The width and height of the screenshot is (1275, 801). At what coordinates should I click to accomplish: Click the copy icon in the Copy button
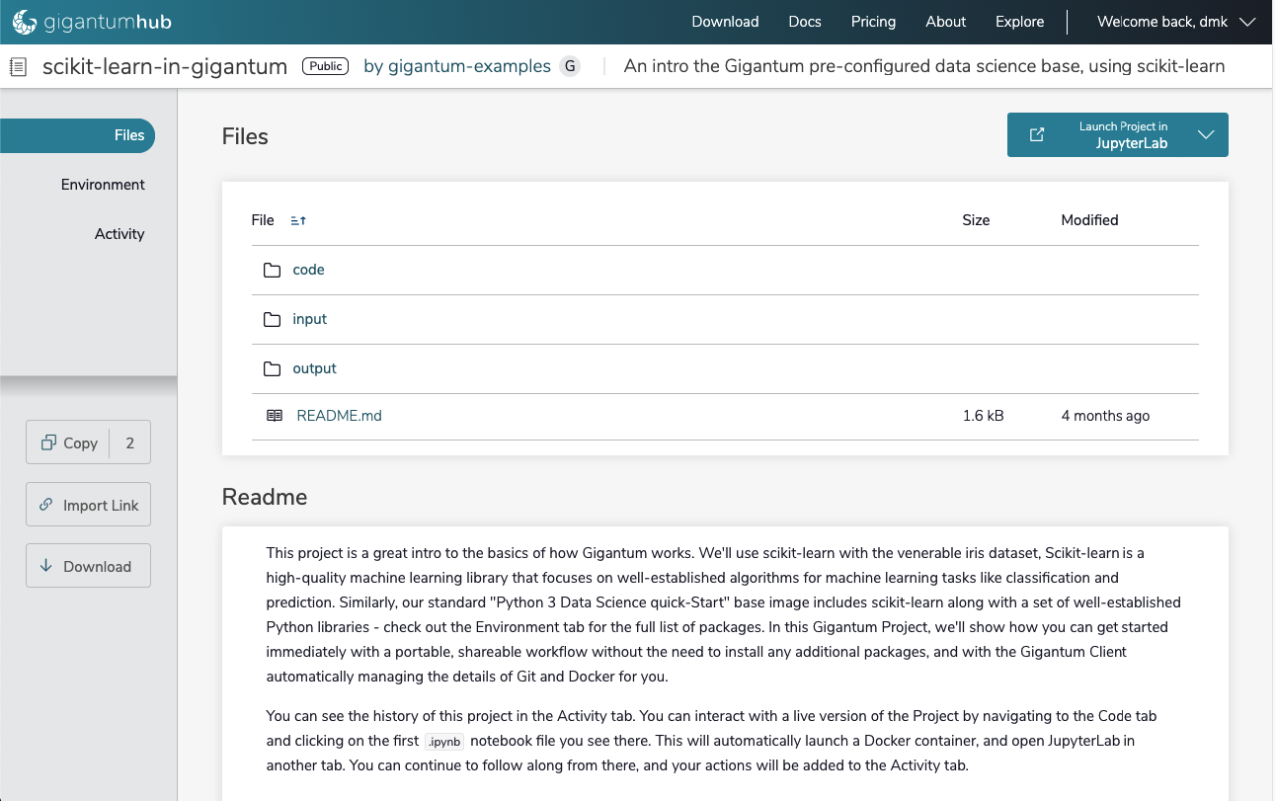(x=48, y=442)
